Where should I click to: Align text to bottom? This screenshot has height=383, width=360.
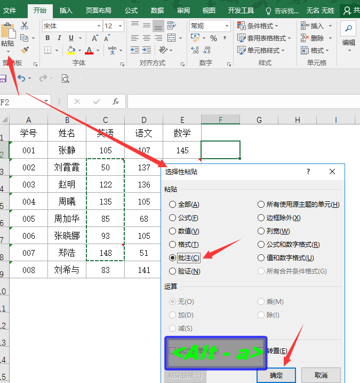point(158,26)
